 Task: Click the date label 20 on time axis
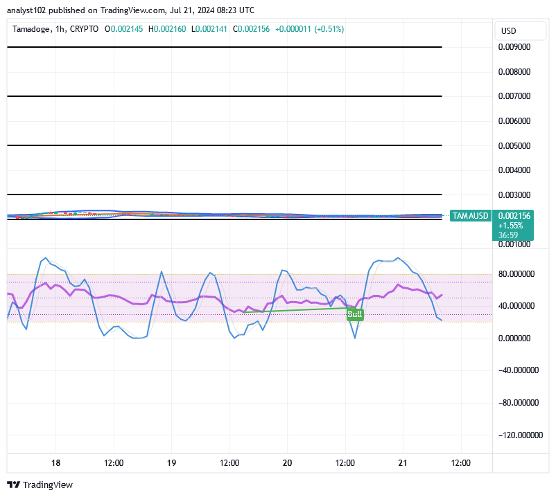pos(287,463)
